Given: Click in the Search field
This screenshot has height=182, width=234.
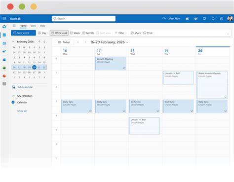Looking at the screenshot, I should [x=83, y=19].
